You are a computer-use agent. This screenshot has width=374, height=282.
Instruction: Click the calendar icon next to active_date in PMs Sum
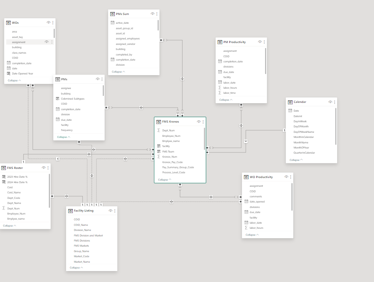click(x=113, y=23)
